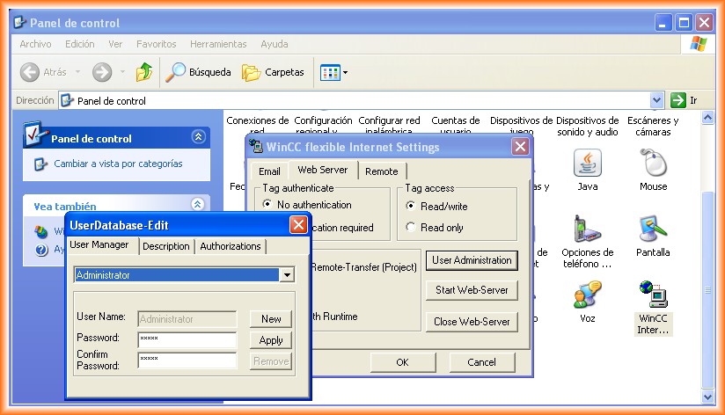Select Read/write tag access option
Screen dimensions: 725x415
pyautogui.click(x=411, y=206)
